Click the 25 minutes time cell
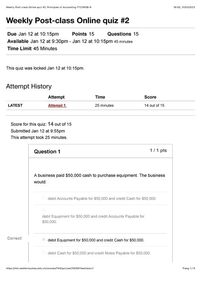 104,106
